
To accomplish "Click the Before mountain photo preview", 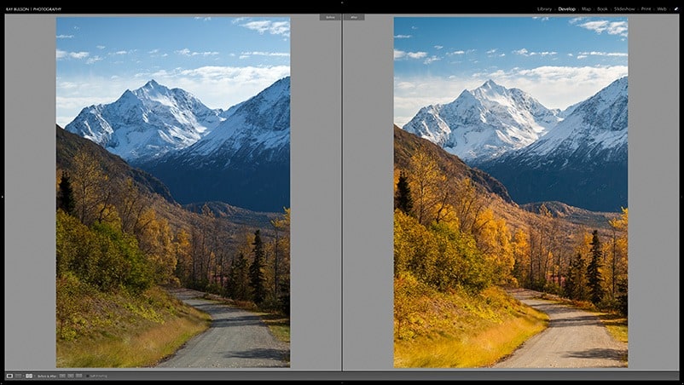I will (x=173, y=192).
